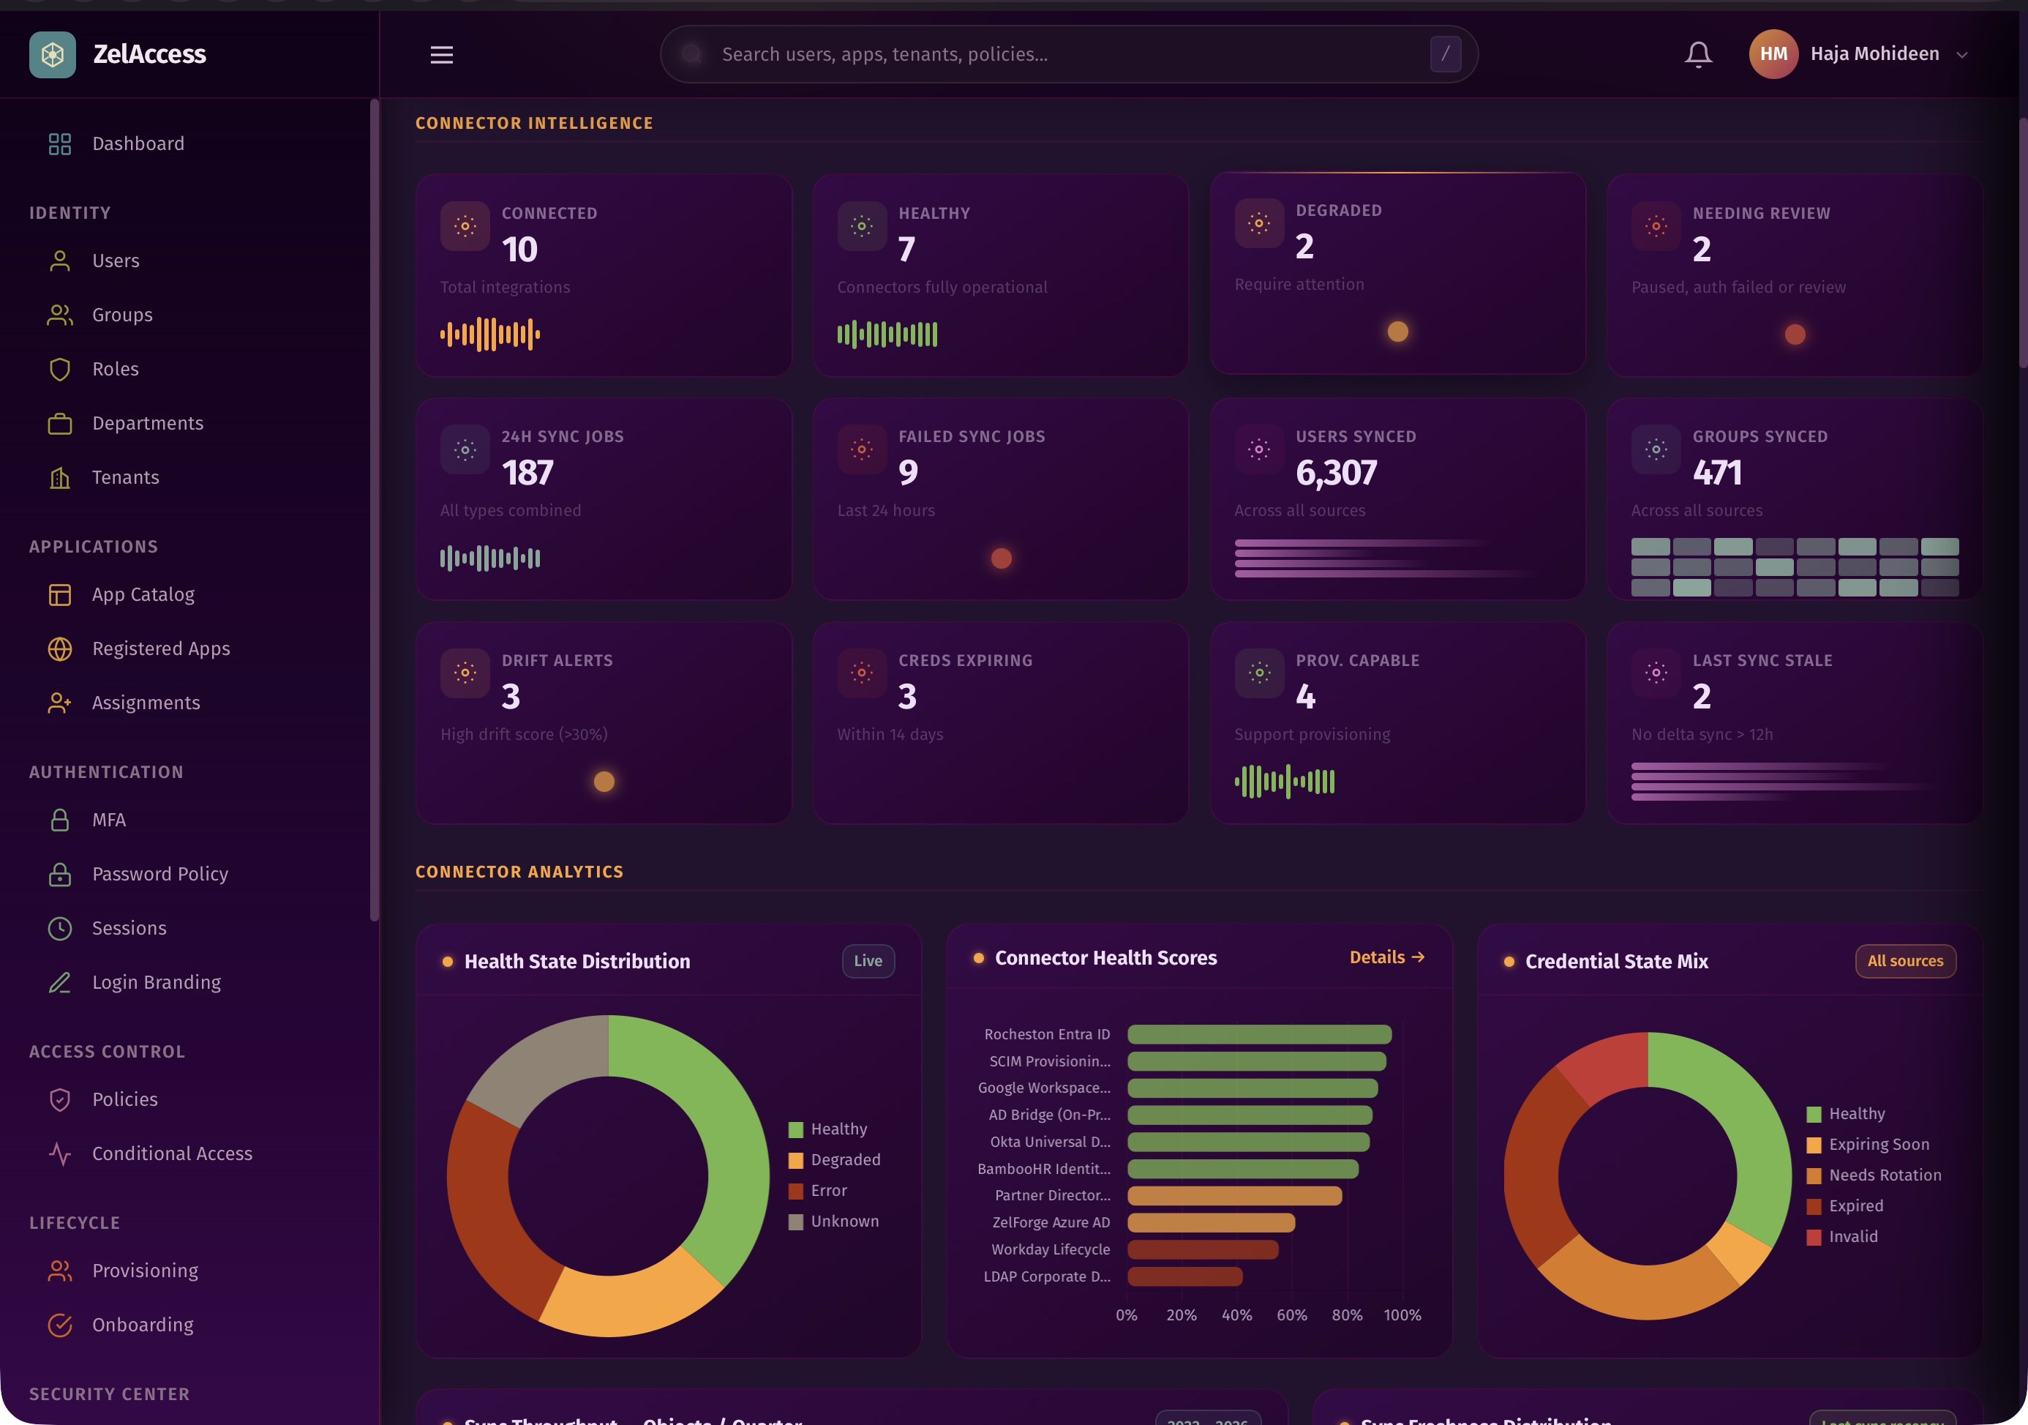
Task: Click the Registered Apps globe icon
Action: [x=59, y=649]
